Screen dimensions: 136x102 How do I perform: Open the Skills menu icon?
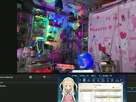[x=98, y=80]
